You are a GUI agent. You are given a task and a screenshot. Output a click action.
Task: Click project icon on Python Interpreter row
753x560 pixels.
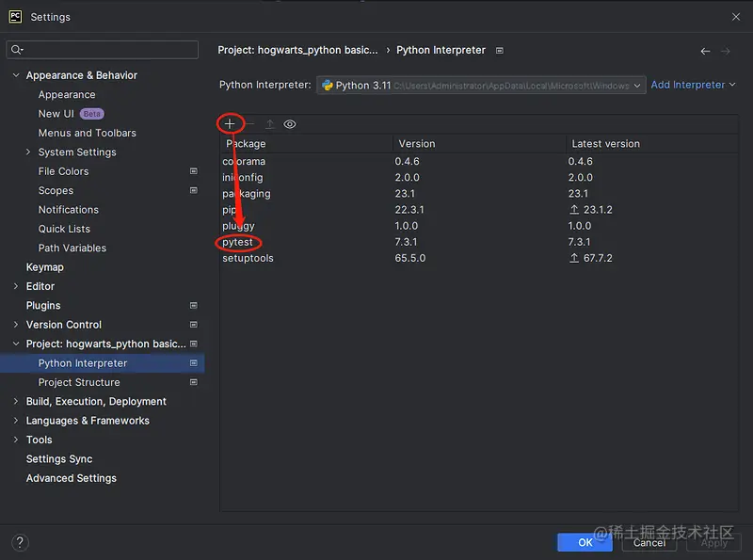coord(194,363)
